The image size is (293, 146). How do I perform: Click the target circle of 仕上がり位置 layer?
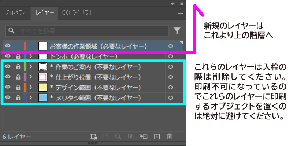(170, 77)
